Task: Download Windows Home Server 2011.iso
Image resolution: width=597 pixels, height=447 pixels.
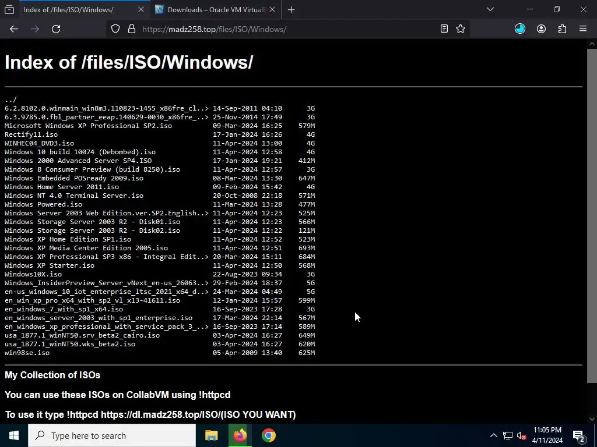Action: [62, 187]
